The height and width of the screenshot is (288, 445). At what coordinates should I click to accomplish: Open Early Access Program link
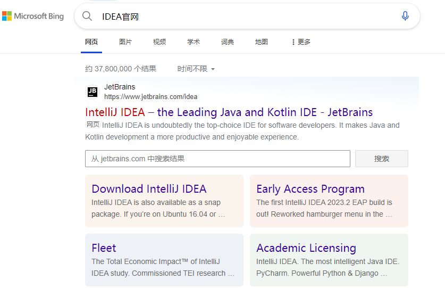coord(310,189)
